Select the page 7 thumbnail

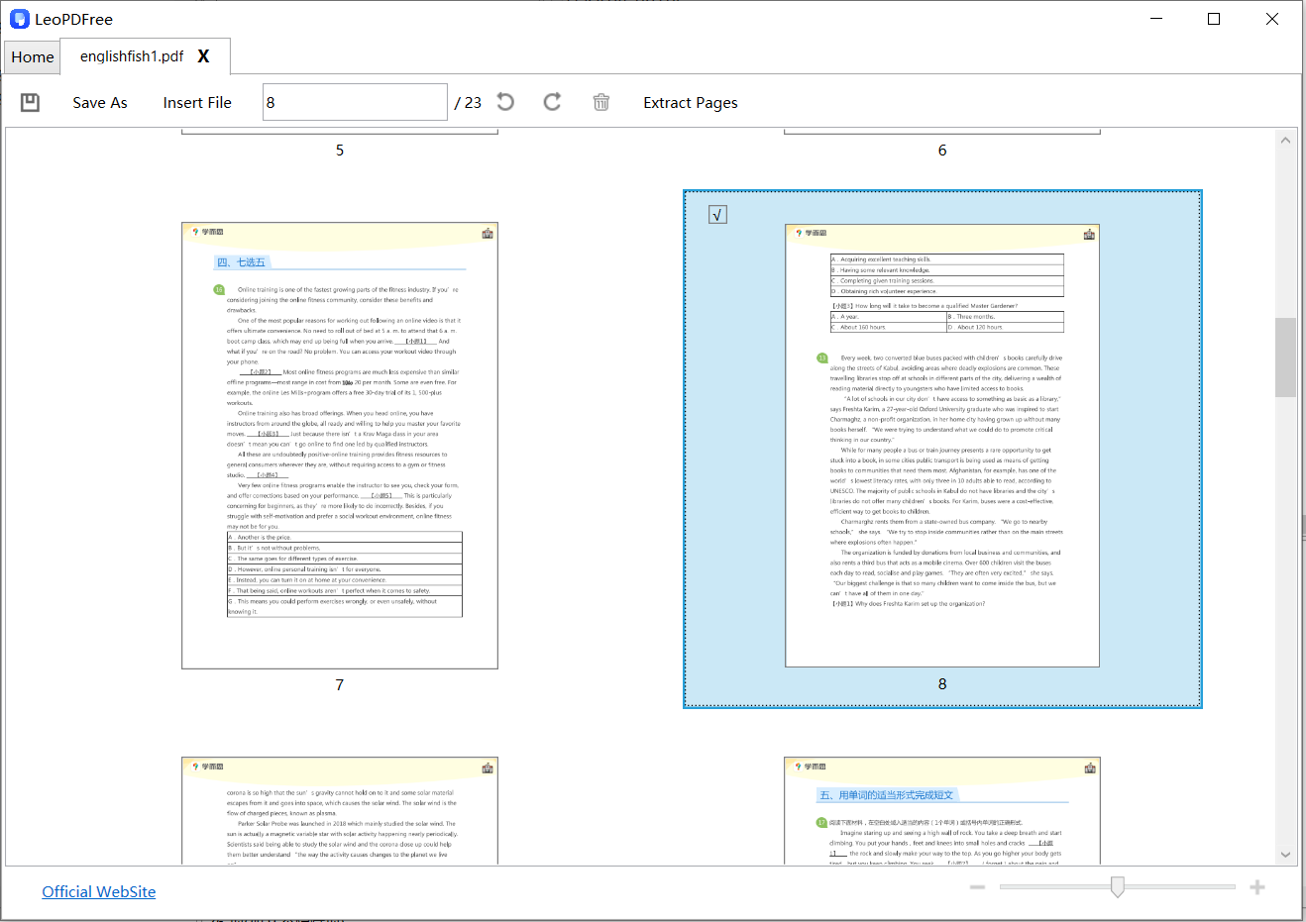pos(340,446)
